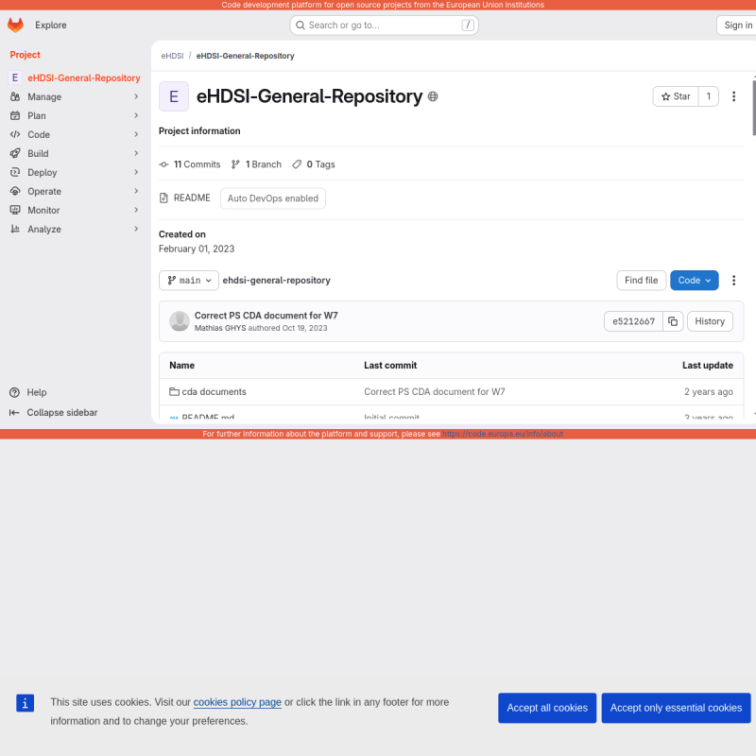Expand the Code sidebar menu
This screenshot has height=756, width=756.
(75, 134)
